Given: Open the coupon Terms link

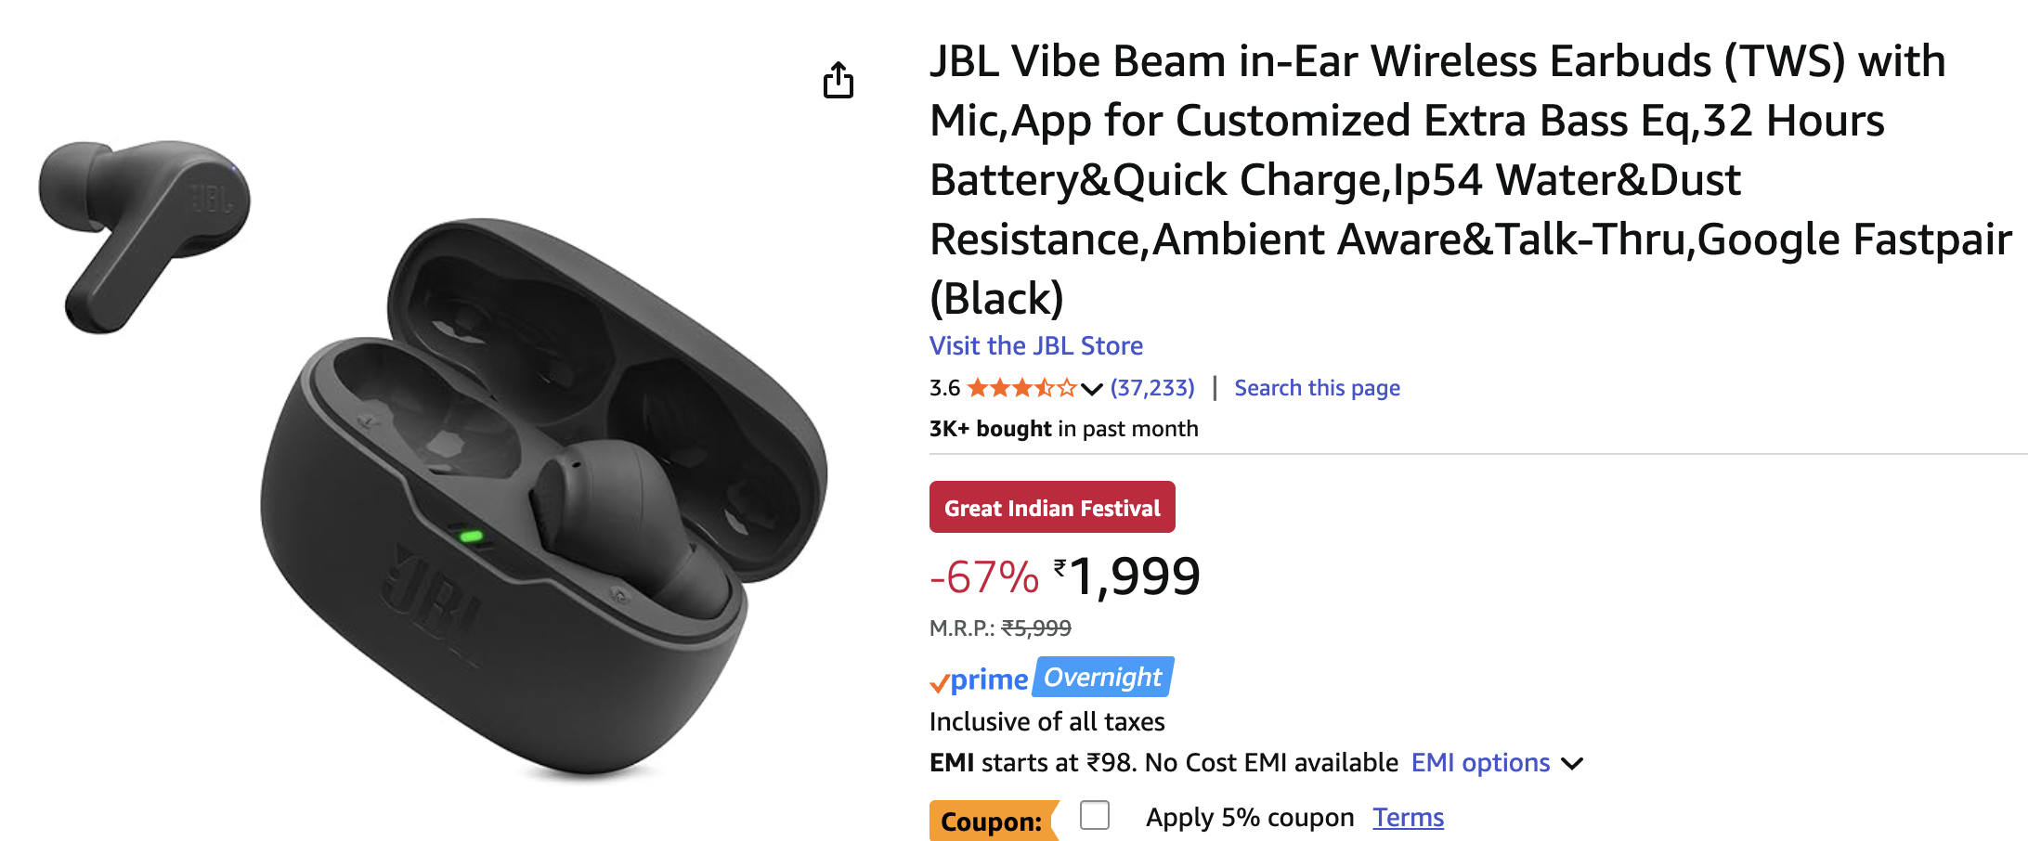Looking at the screenshot, I should (1408, 818).
